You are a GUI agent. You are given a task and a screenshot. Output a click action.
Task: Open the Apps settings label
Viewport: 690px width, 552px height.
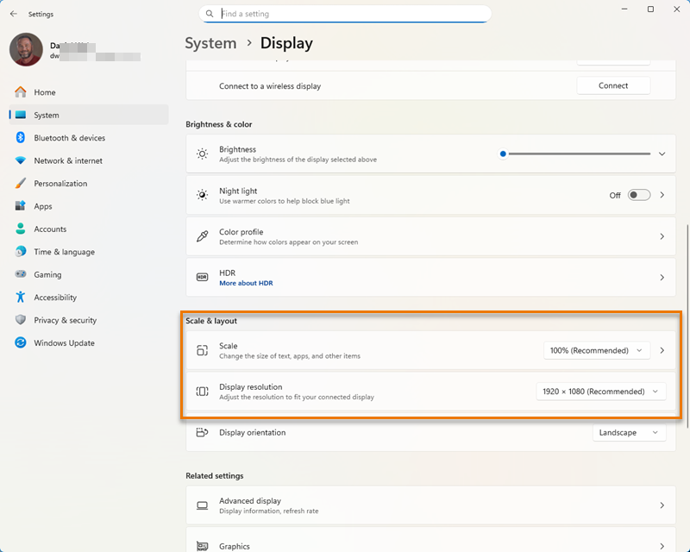(x=43, y=206)
